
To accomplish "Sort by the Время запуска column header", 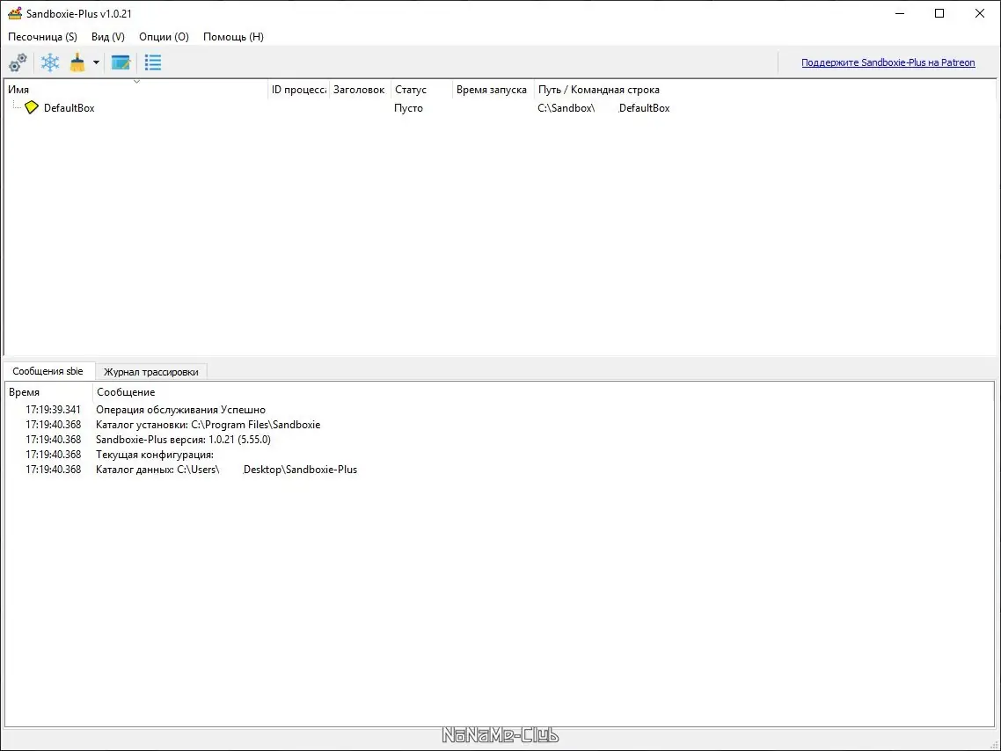I will [x=493, y=90].
